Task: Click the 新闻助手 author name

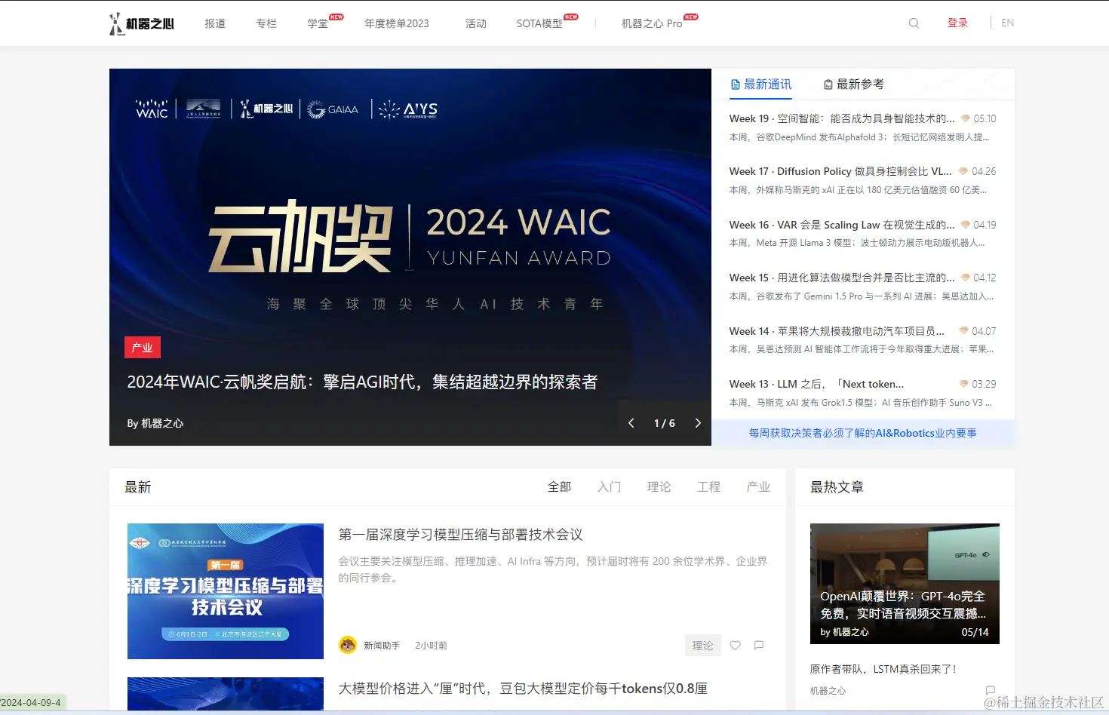Action: [382, 646]
